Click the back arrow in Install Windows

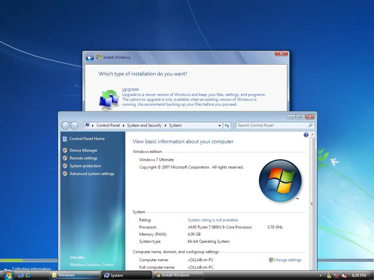tap(90, 58)
